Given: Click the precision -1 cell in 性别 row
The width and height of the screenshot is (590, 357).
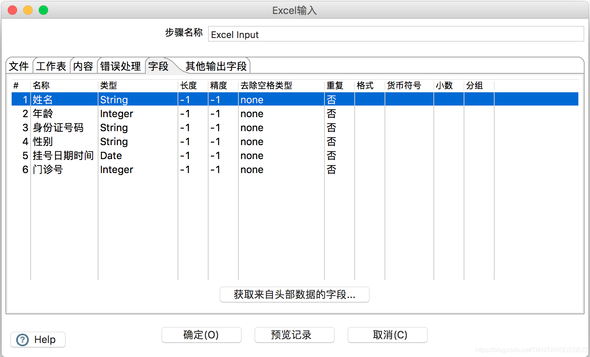Looking at the screenshot, I should pyautogui.click(x=223, y=142).
